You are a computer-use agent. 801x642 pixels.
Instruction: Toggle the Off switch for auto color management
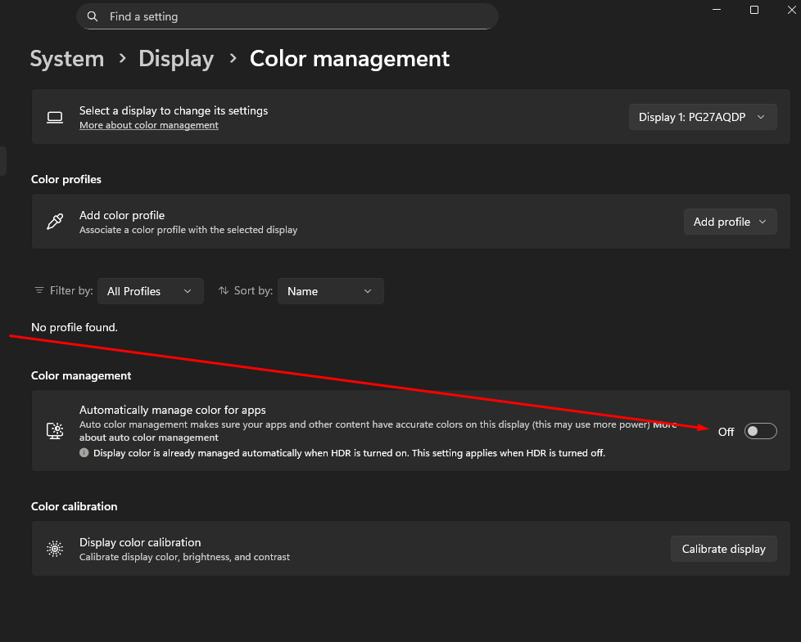pos(760,431)
